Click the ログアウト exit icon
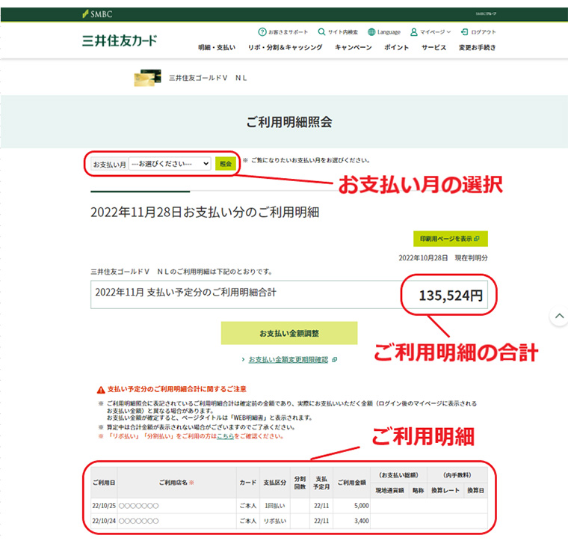The width and height of the screenshot is (568, 550). coord(464,32)
